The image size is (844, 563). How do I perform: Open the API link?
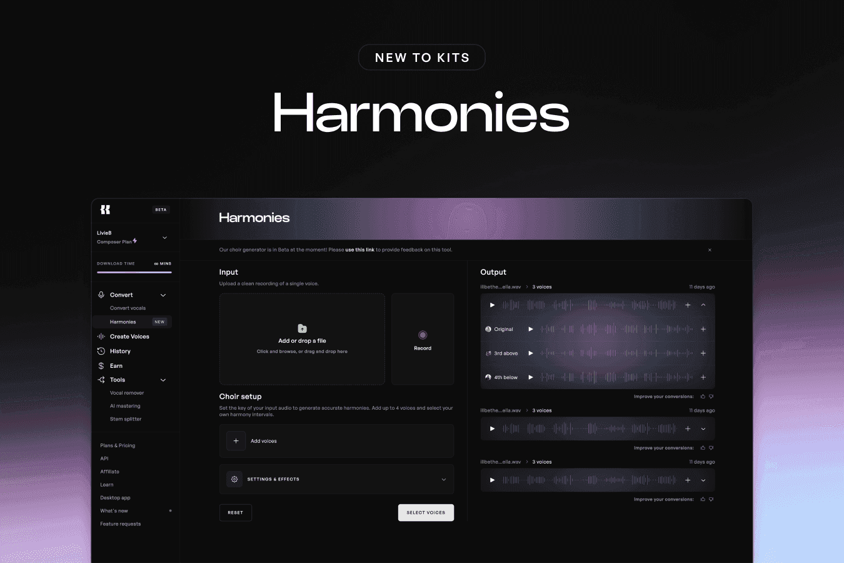click(x=104, y=459)
